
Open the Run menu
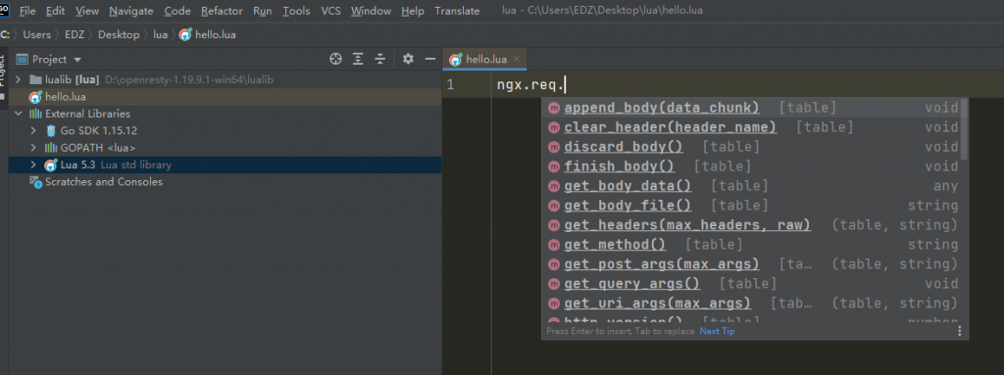pyautogui.click(x=263, y=11)
